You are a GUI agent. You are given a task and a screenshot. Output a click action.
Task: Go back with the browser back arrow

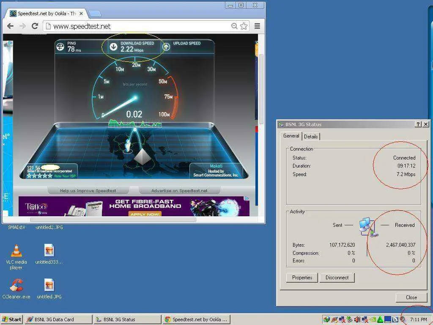(10, 26)
